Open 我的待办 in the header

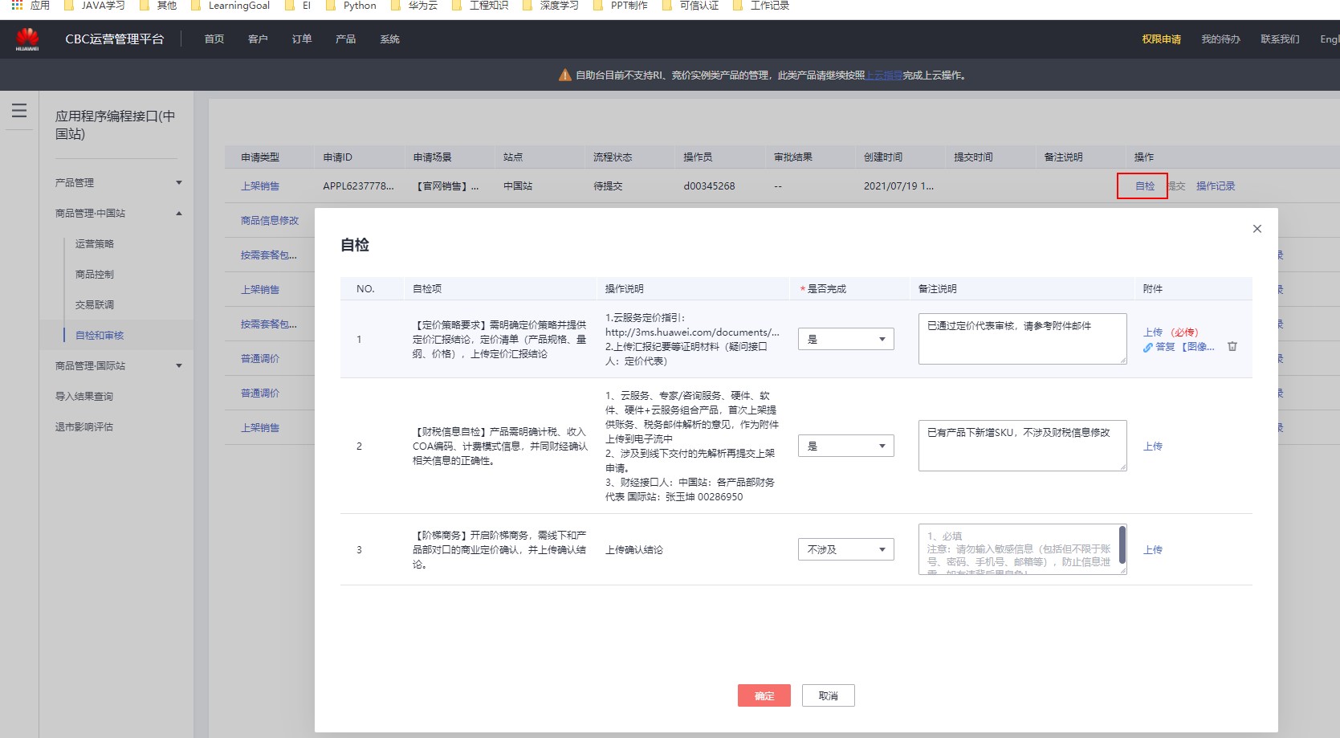pyautogui.click(x=1220, y=39)
